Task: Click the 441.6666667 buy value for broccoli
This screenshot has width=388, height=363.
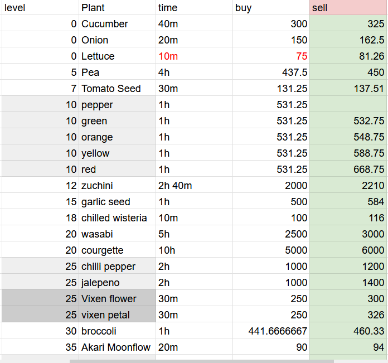Action: click(x=271, y=331)
